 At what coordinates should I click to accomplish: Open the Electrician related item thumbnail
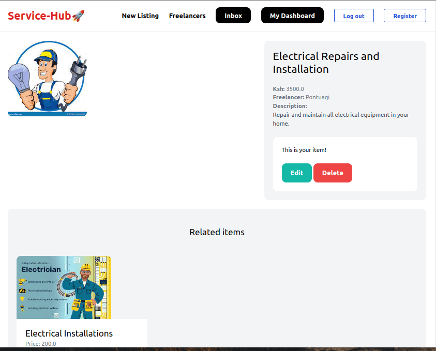tap(64, 287)
